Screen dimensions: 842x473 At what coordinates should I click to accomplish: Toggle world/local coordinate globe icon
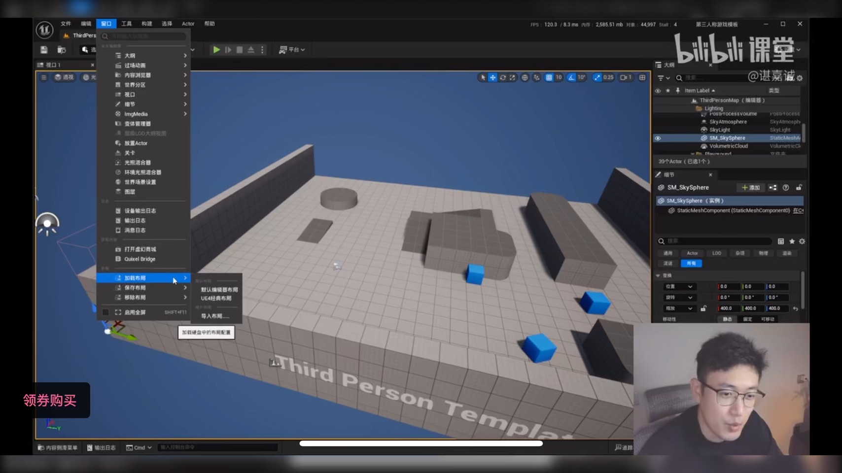(525, 77)
